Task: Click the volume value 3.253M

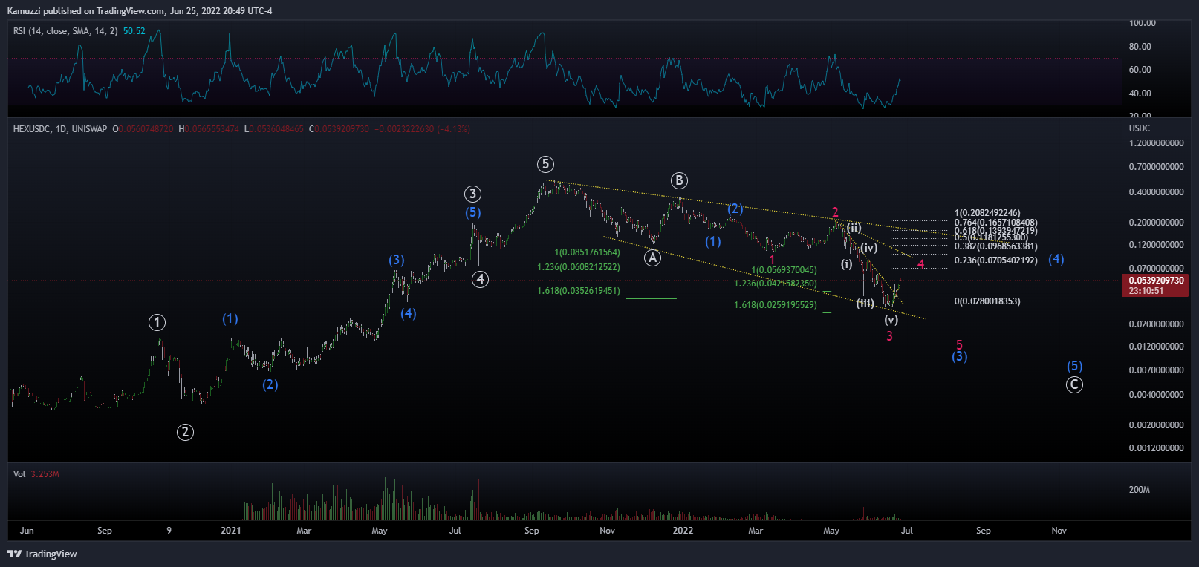Action: point(45,474)
